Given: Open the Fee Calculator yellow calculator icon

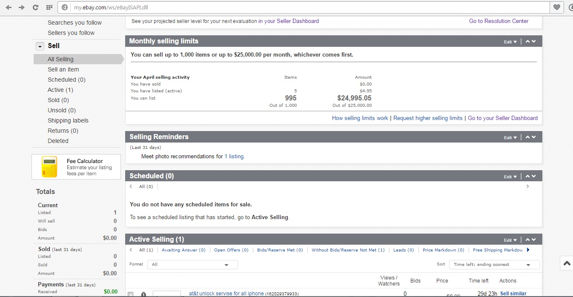Looking at the screenshot, I should (x=49, y=167).
